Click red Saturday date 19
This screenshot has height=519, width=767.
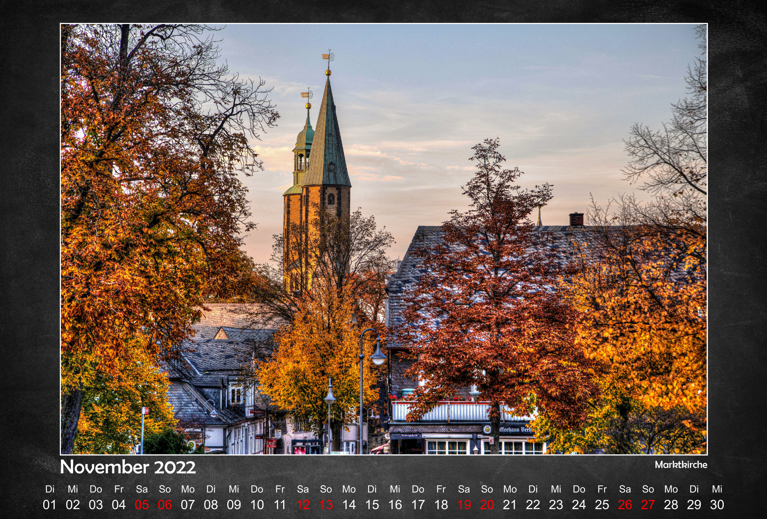tap(464, 505)
